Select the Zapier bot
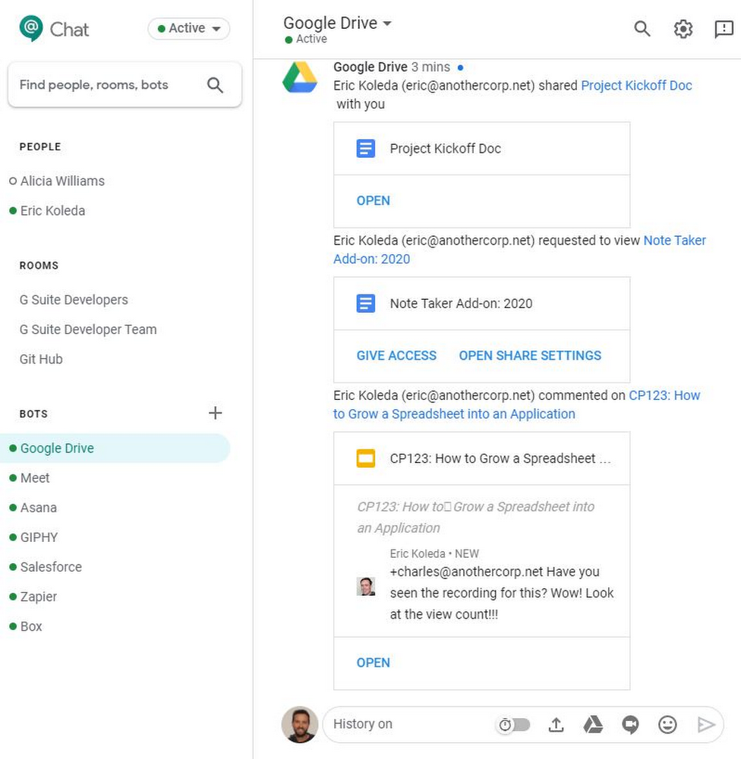The height and width of the screenshot is (759, 741). click(39, 597)
